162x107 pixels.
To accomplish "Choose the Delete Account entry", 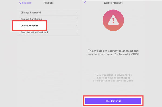I will click(49, 26).
